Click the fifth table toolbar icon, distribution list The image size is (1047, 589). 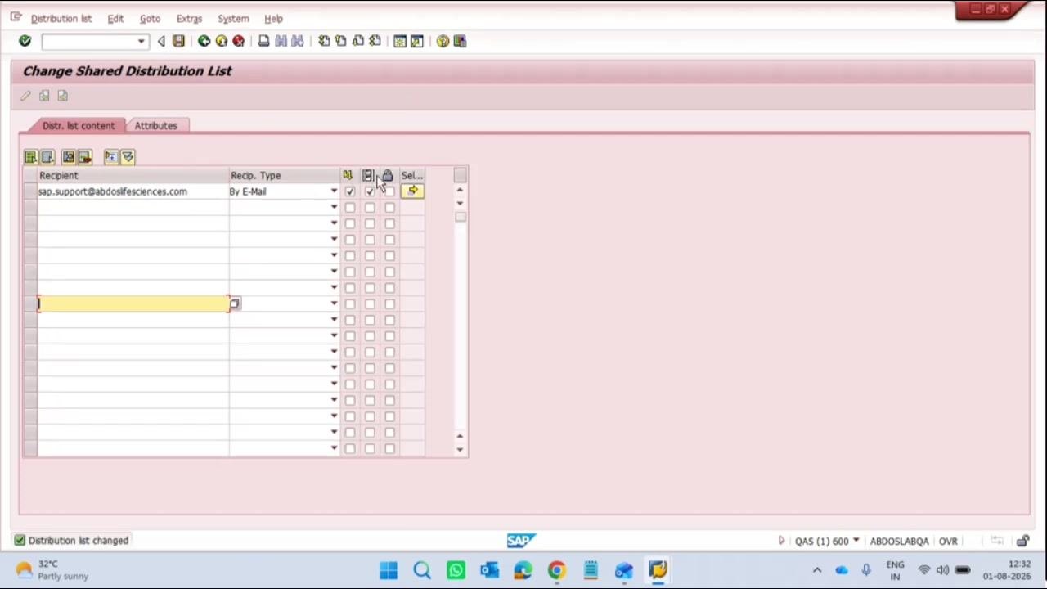point(110,157)
